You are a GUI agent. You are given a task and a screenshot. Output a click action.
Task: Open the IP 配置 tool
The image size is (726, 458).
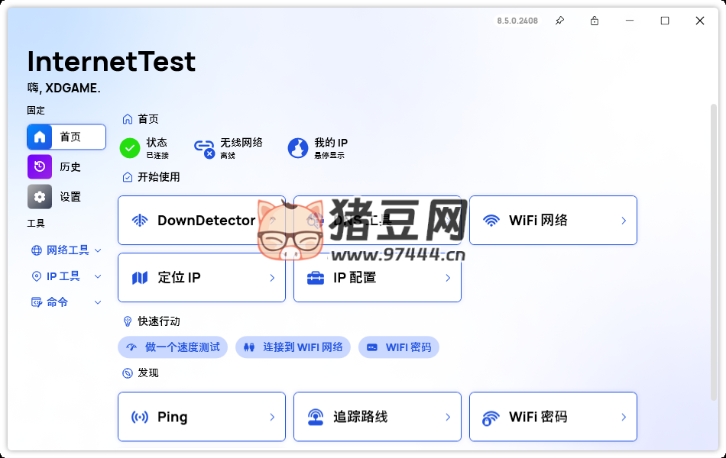click(x=377, y=277)
